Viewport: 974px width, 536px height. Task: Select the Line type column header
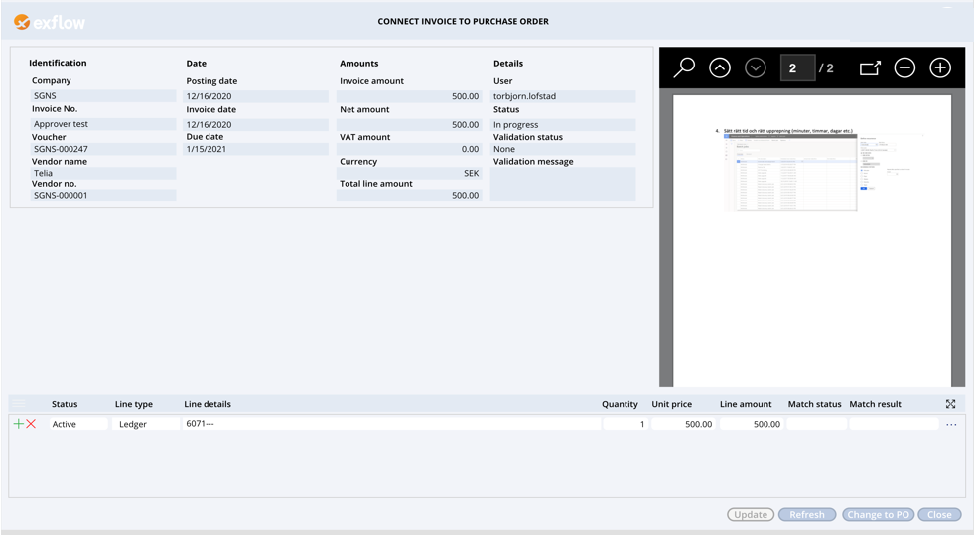pyautogui.click(x=134, y=404)
